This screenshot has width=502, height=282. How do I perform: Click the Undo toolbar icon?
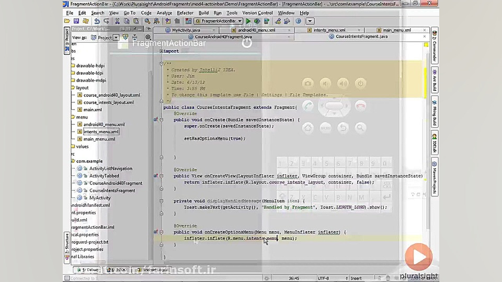pyautogui.click(x=97, y=21)
